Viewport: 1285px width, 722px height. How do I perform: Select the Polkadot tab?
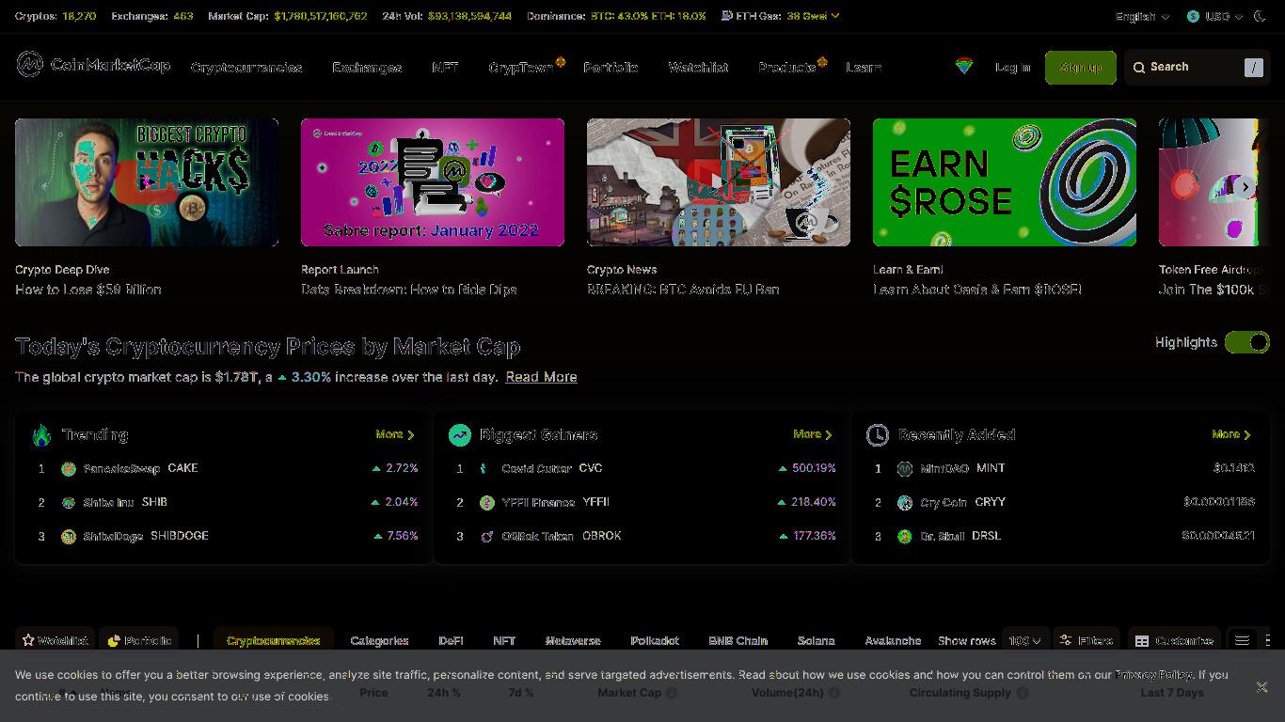point(655,640)
